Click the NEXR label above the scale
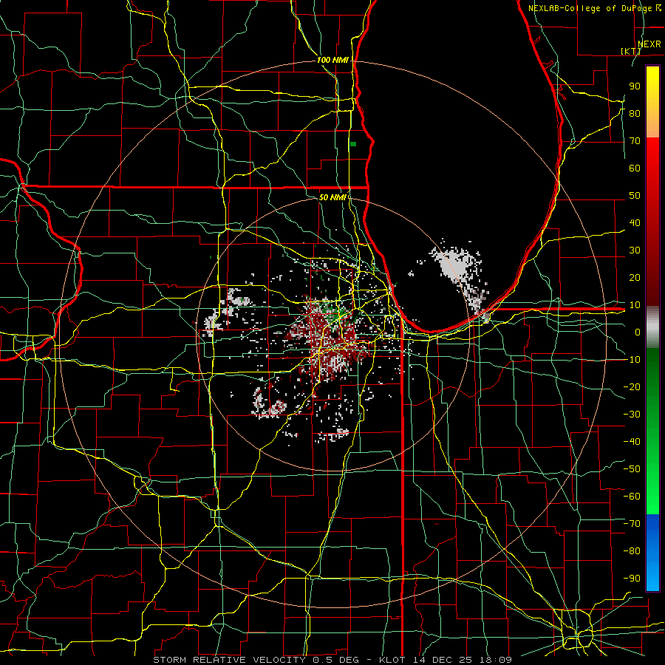Image resolution: width=665 pixels, height=665 pixels. pos(649,44)
